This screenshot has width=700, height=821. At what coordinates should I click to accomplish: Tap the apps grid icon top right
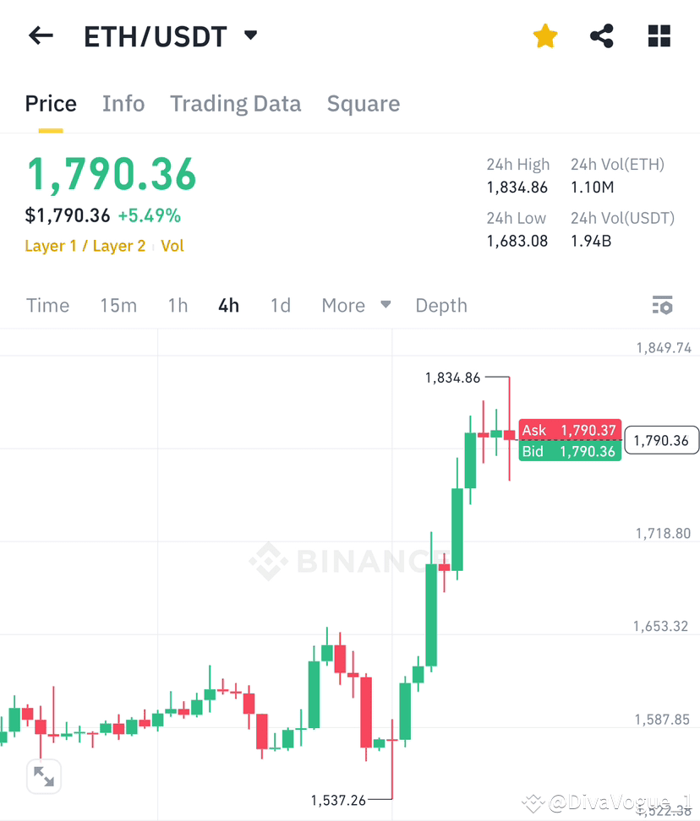click(659, 35)
